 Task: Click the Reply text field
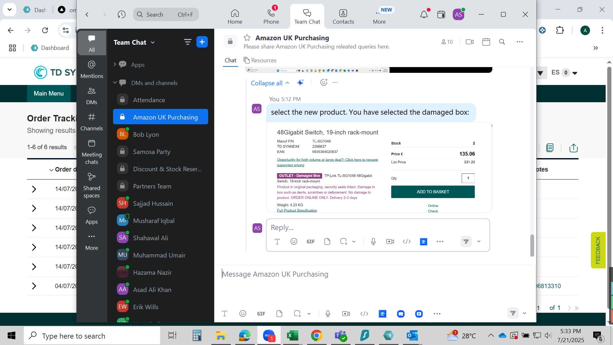coord(378,227)
